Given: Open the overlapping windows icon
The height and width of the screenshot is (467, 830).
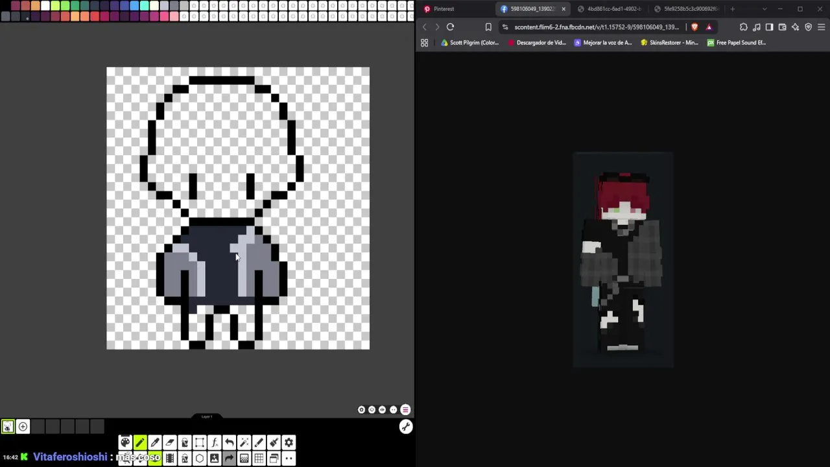Looking at the screenshot, I should pyautogui.click(x=274, y=459).
